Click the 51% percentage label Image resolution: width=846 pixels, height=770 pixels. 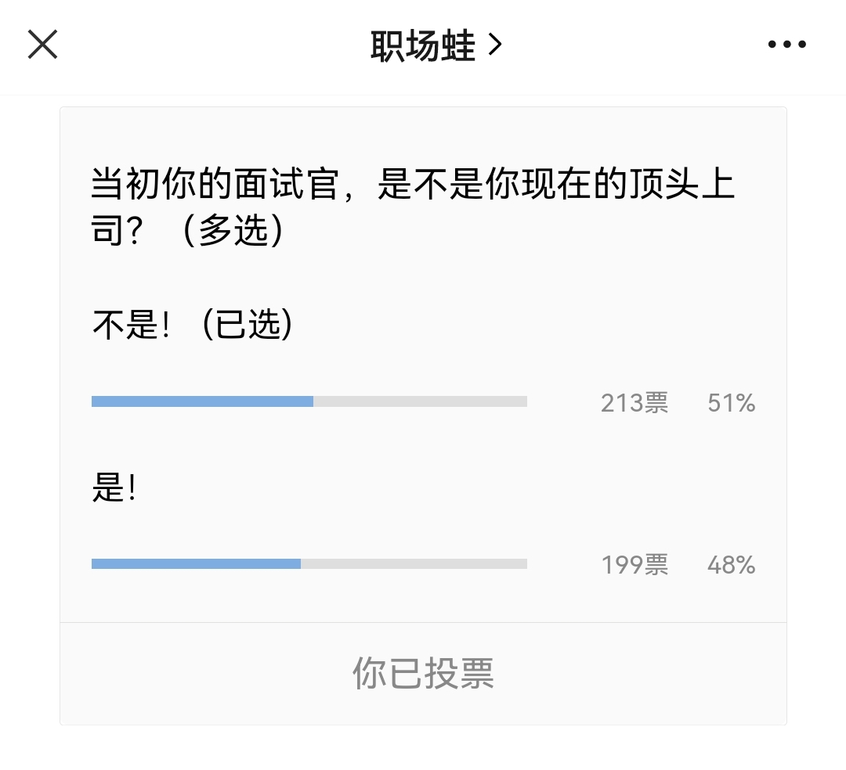pyautogui.click(x=731, y=403)
